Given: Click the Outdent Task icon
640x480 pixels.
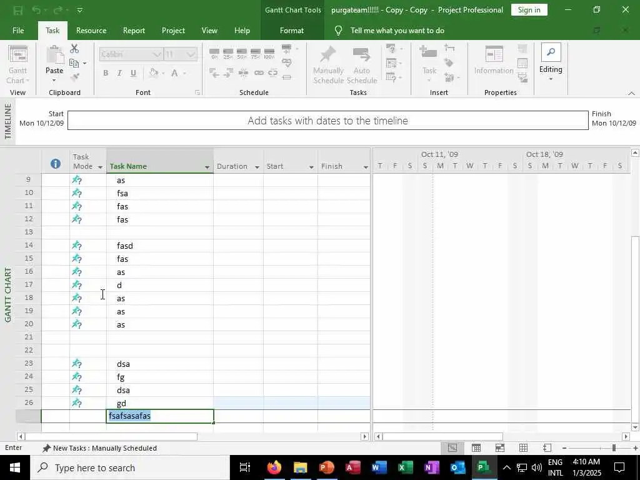Looking at the screenshot, I should 214,73.
